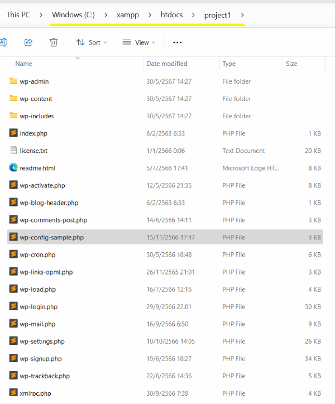
Task: Select the wp-content file name
Action: click(36, 99)
